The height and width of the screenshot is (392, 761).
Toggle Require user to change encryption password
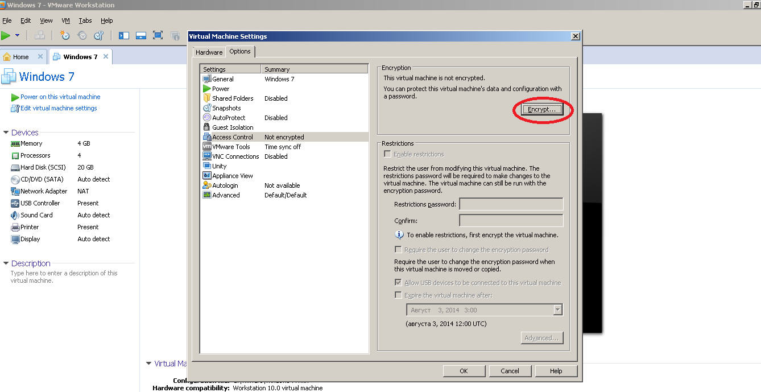coord(398,250)
